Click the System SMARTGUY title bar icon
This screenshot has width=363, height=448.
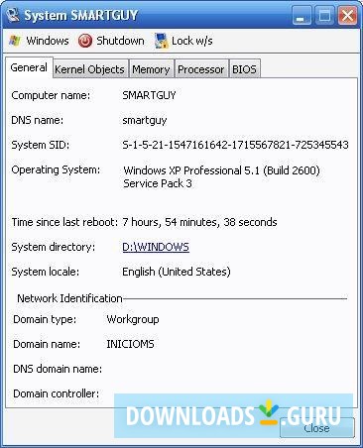(x=13, y=15)
